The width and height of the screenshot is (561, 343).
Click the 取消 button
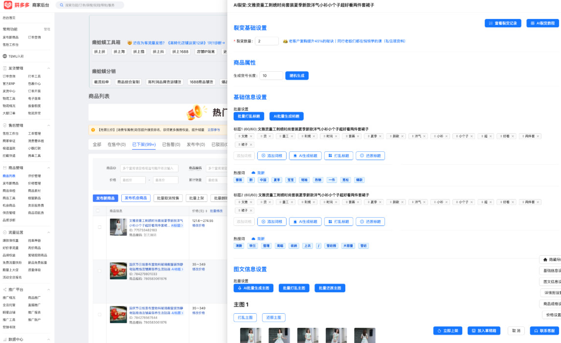click(x=516, y=331)
